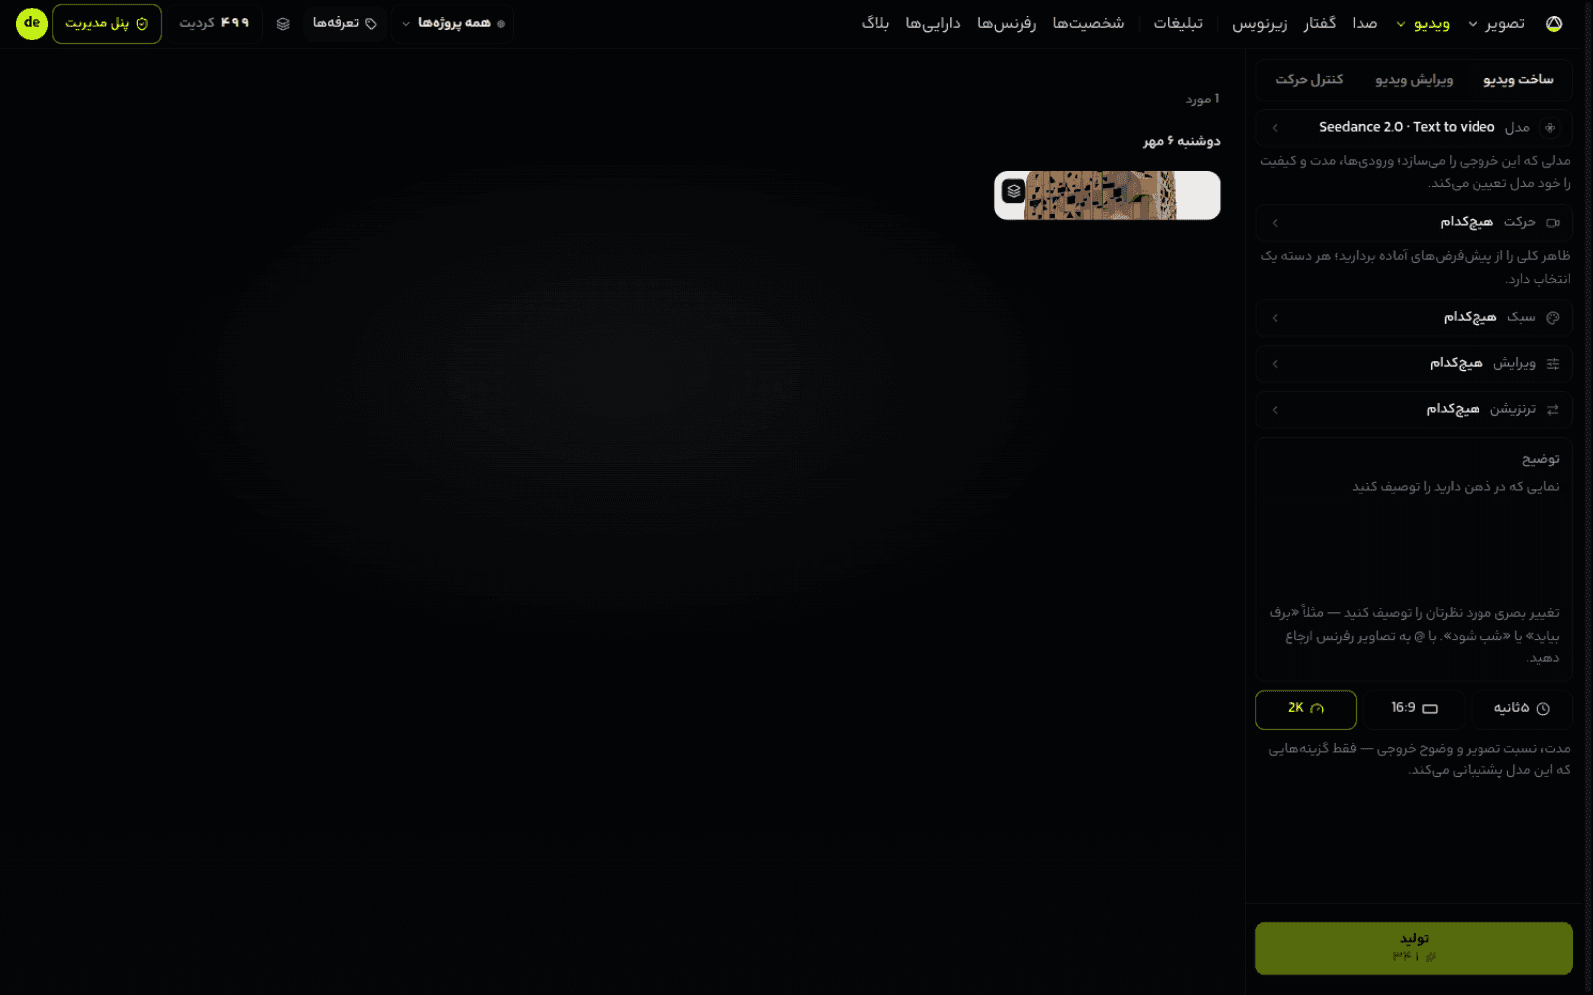Open the user avatar labeled de
This screenshot has height=995, width=1593.
32,23
